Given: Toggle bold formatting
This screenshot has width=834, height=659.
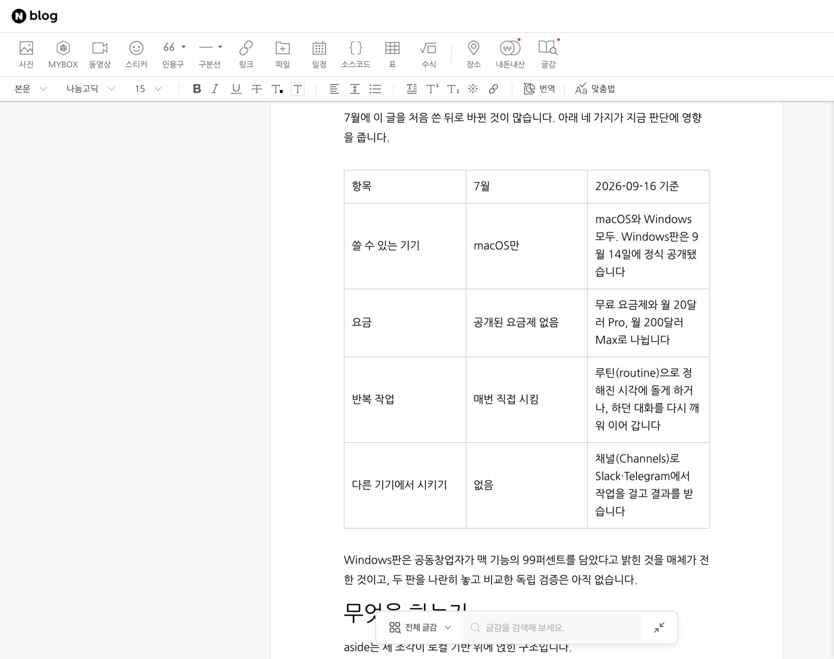Looking at the screenshot, I should coord(197,89).
